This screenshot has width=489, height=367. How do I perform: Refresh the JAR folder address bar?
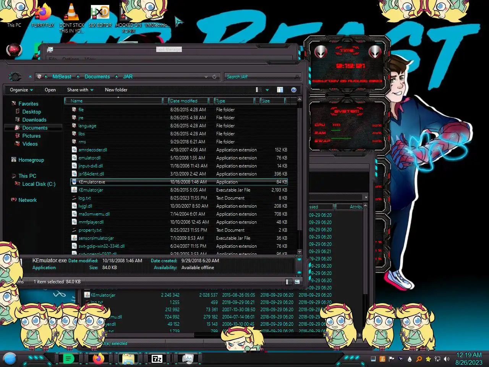click(x=214, y=77)
